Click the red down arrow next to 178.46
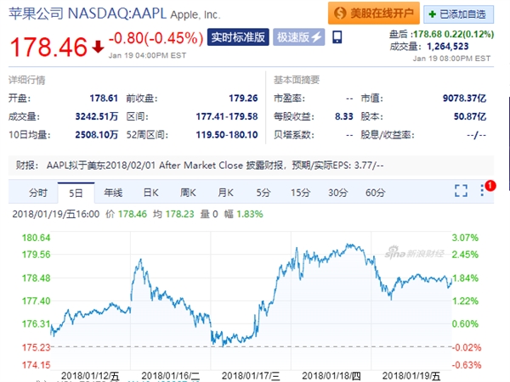The height and width of the screenshot is (382, 510). click(98, 47)
